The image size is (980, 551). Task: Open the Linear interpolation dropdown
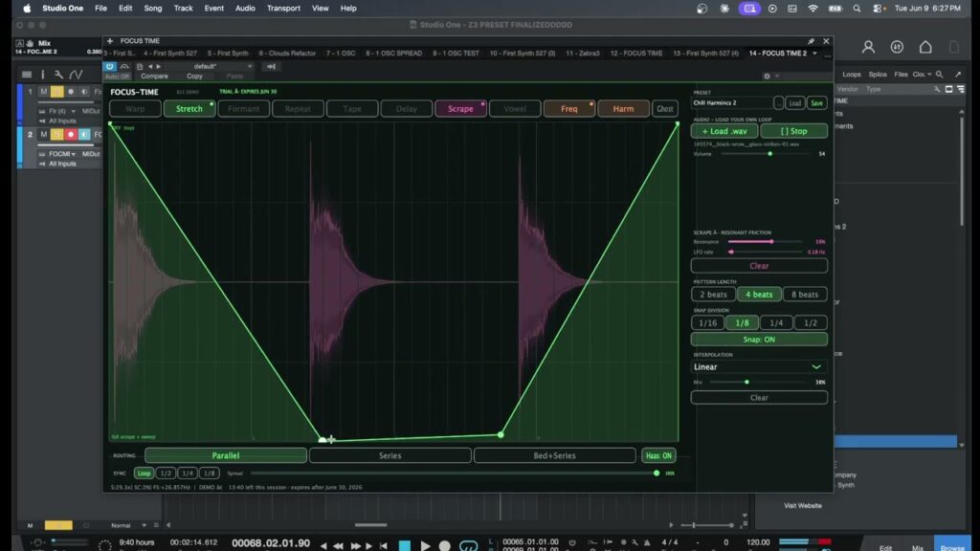pyautogui.click(x=759, y=366)
